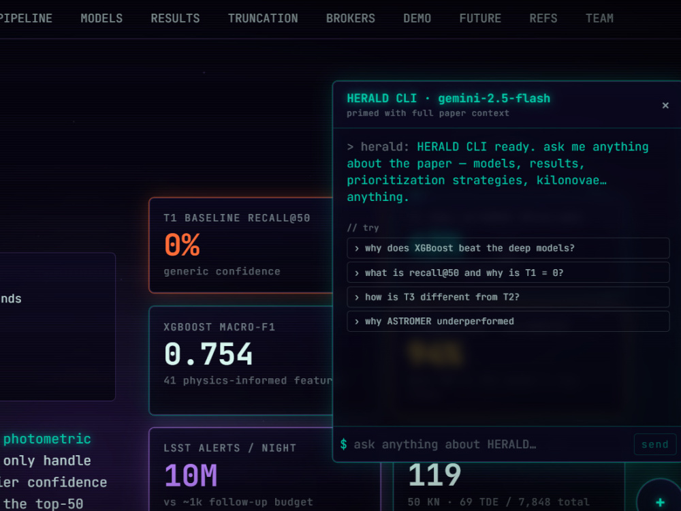The width and height of the screenshot is (681, 511).
Task: Jump to the TRUNCATION section
Action: coord(263,18)
